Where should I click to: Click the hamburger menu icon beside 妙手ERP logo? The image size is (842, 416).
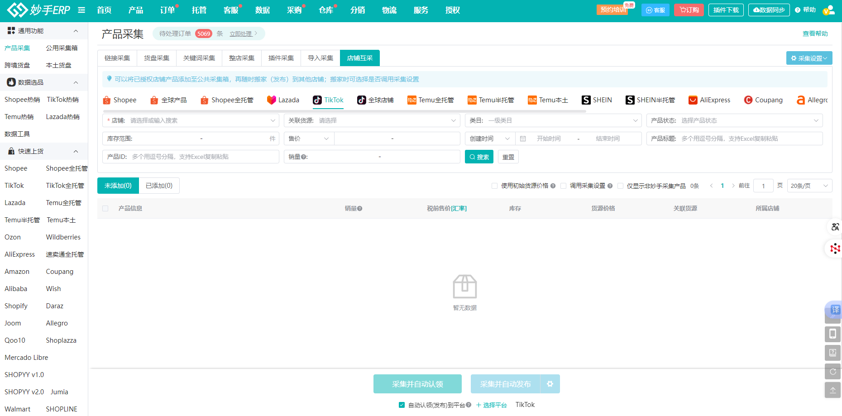click(x=81, y=10)
